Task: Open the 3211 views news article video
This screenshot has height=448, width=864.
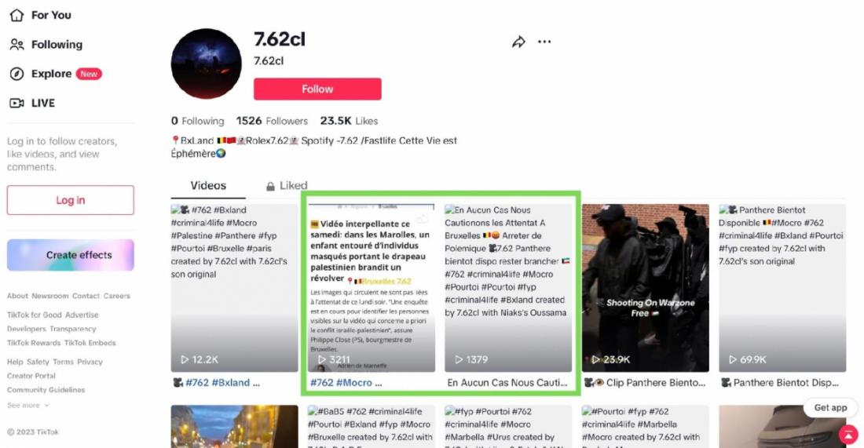Action: (372, 288)
